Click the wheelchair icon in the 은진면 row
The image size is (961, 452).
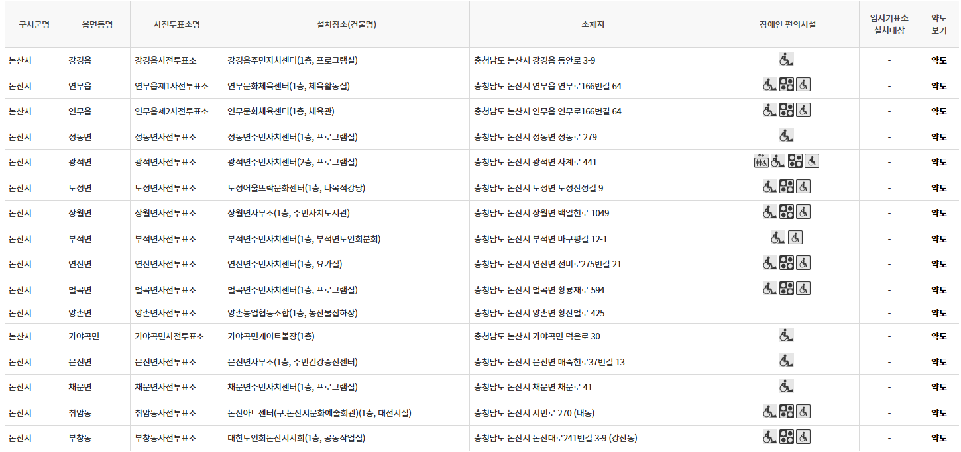click(786, 361)
